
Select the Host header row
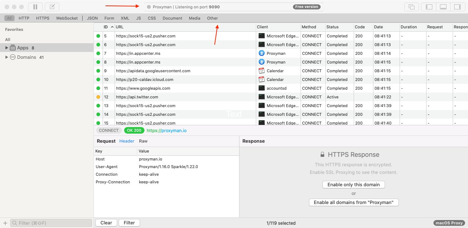pyautogui.click(x=166, y=159)
